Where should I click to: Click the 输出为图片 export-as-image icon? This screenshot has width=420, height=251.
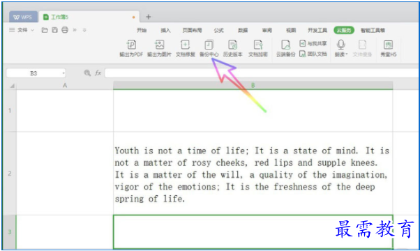pos(159,45)
